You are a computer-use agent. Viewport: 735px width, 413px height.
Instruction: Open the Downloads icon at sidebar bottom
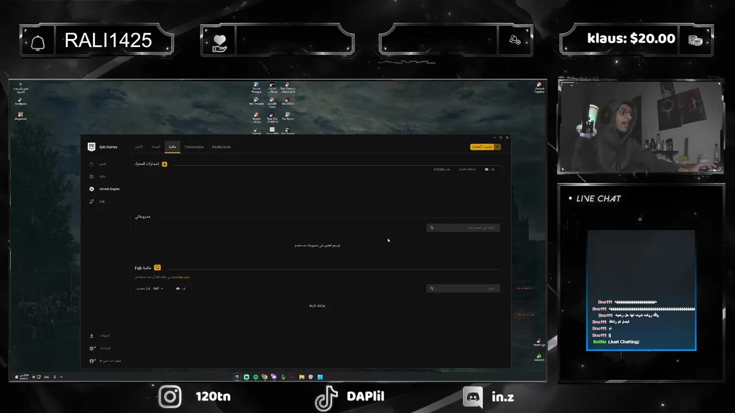pyautogui.click(x=91, y=336)
